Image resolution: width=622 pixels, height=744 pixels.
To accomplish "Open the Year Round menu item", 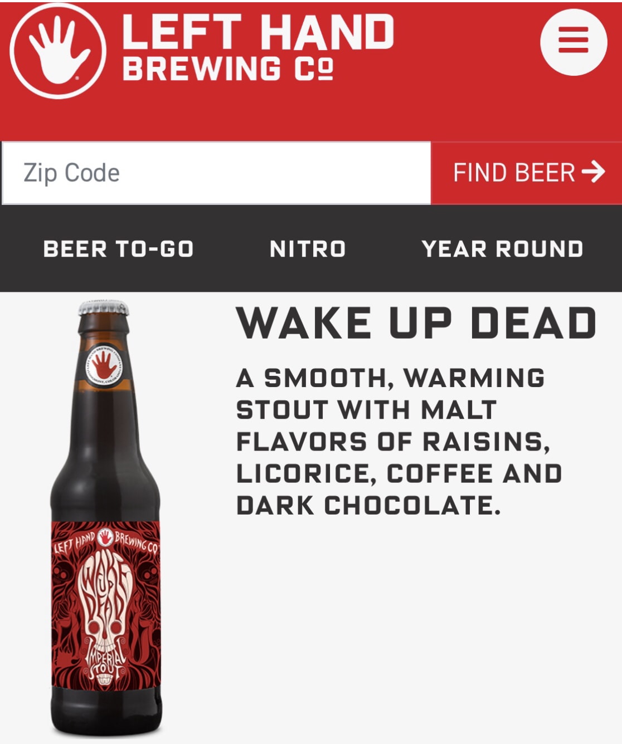I will [503, 249].
